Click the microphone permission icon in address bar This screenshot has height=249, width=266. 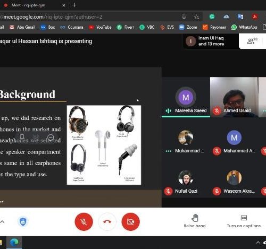[184, 16]
